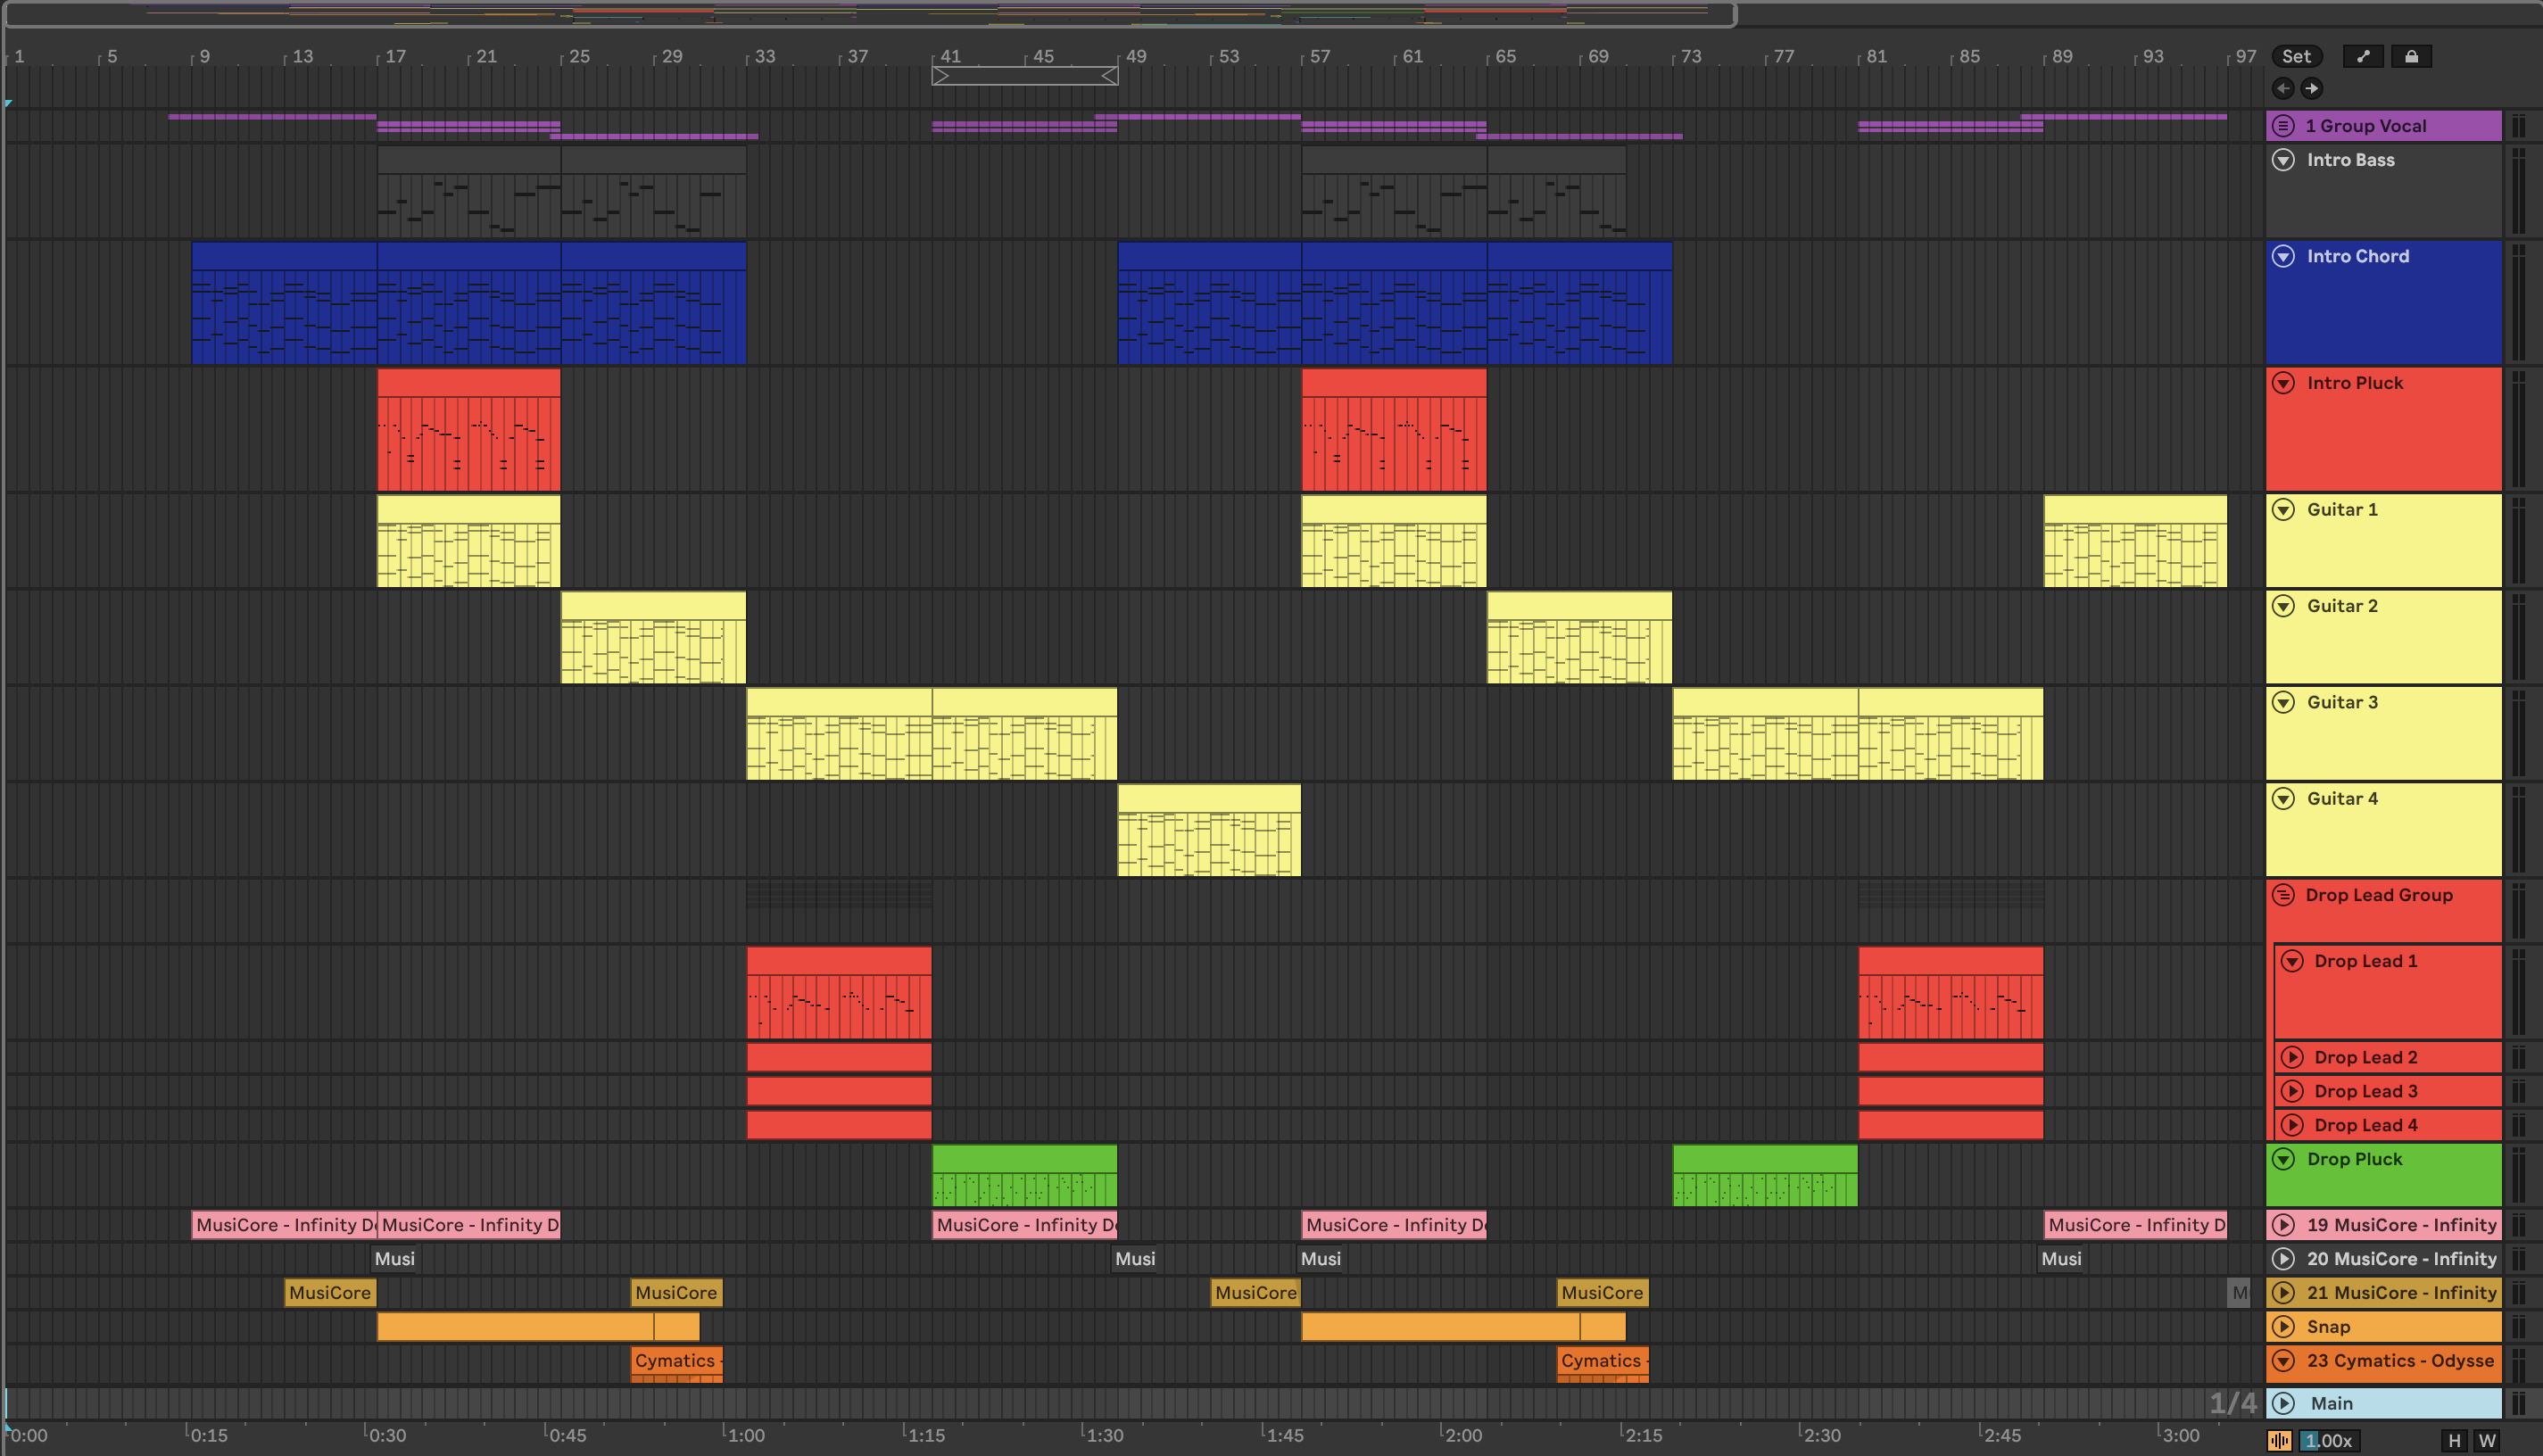This screenshot has height=1456, width=2543.
Task: Click the loop brace in the ruler
Action: click(x=1024, y=76)
